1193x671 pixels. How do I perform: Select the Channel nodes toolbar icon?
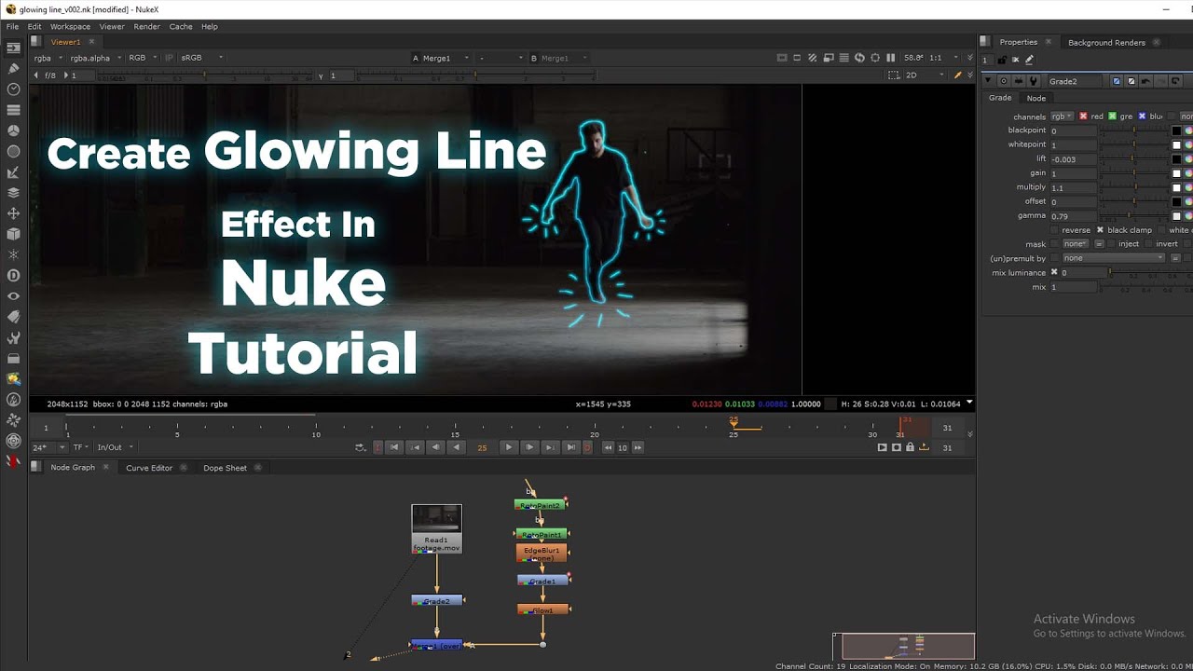(13, 110)
